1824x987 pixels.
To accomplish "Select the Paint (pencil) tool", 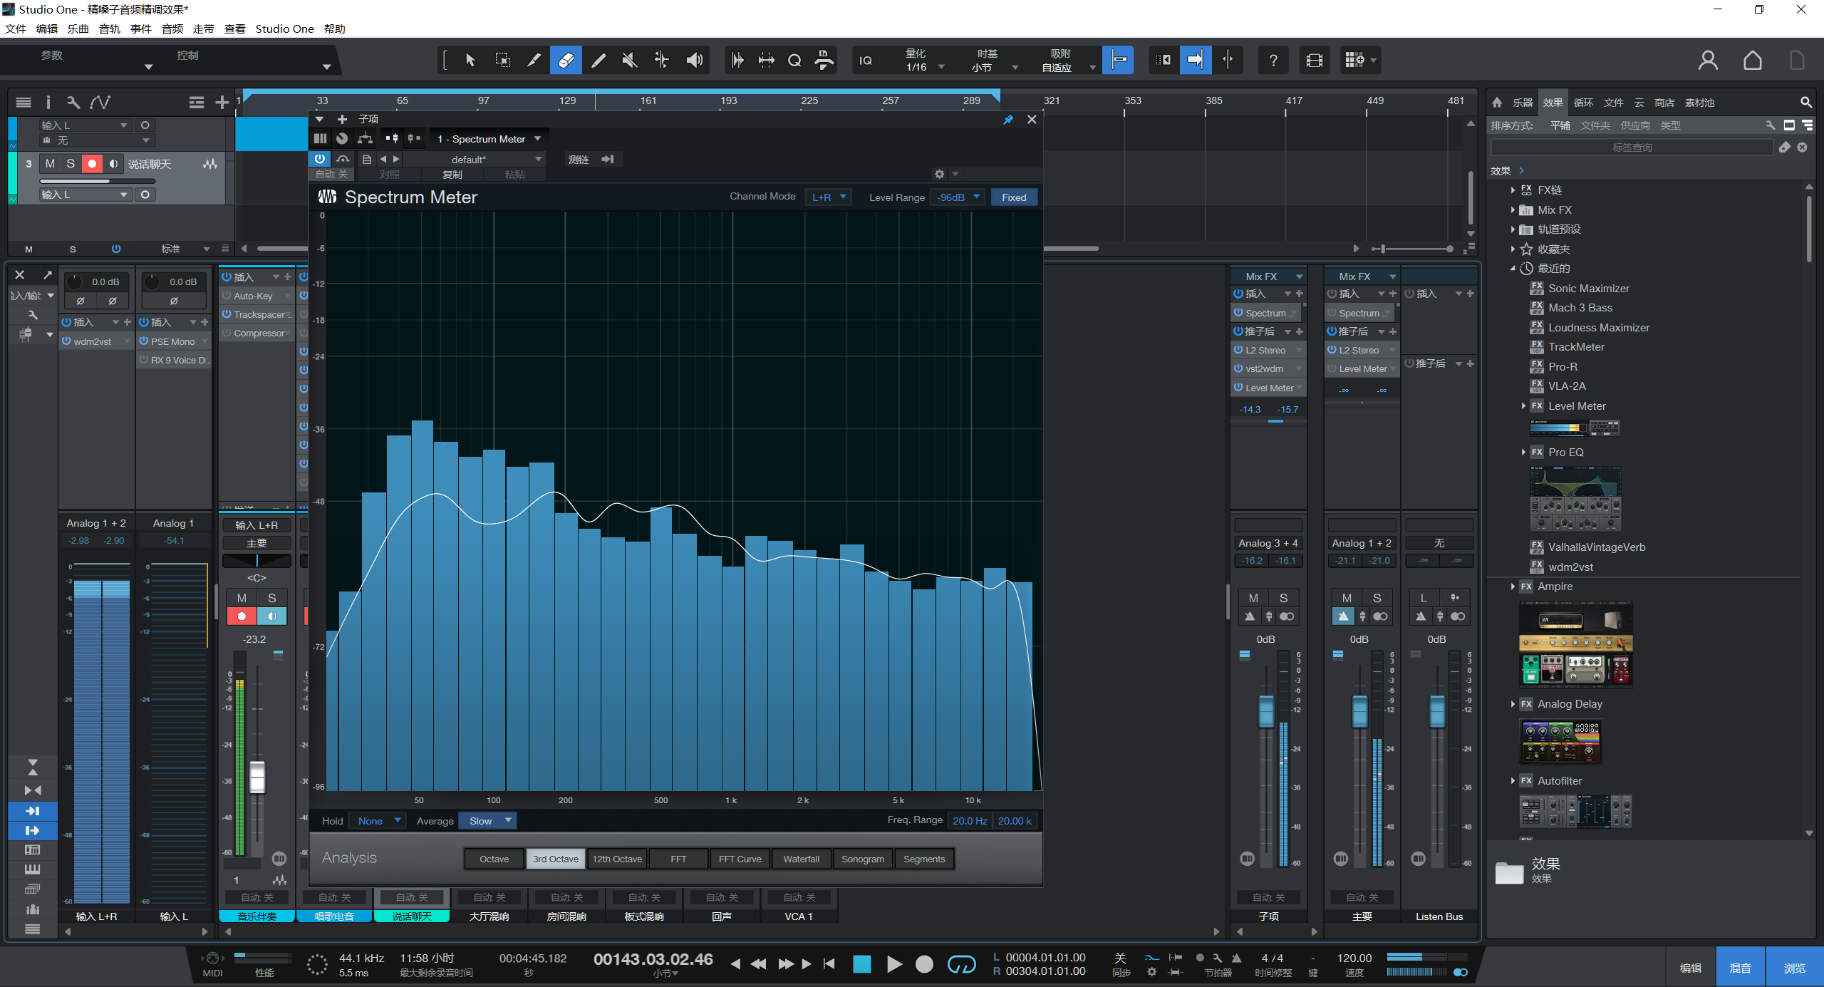I will click(x=598, y=61).
